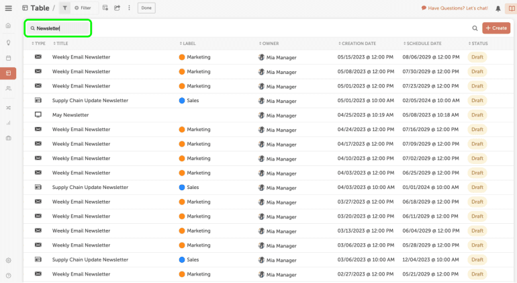Viewport: 517px width, 283px height.
Task: Click the Table view title
Action: (x=39, y=8)
